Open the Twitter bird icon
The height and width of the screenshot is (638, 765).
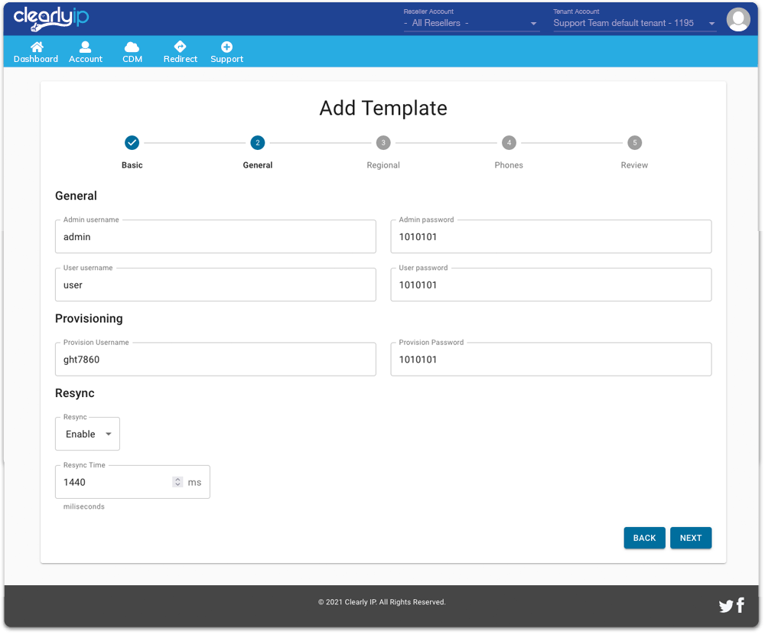[x=726, y=607]
